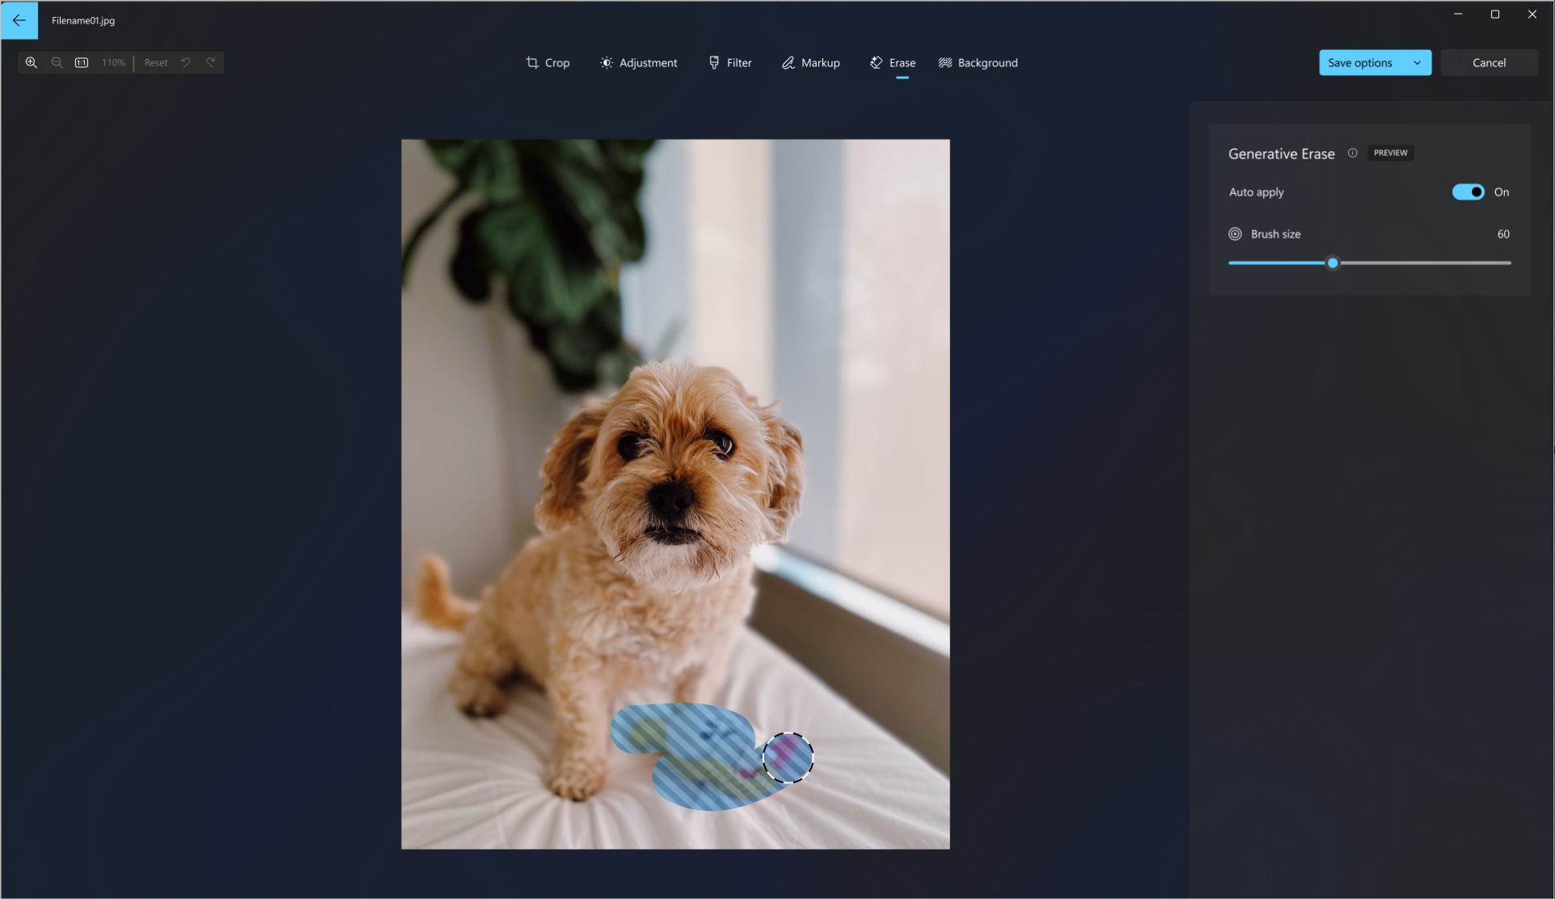1555x899 pixels.
Task: Click the Cancel button
Action: pos(1490,62)
